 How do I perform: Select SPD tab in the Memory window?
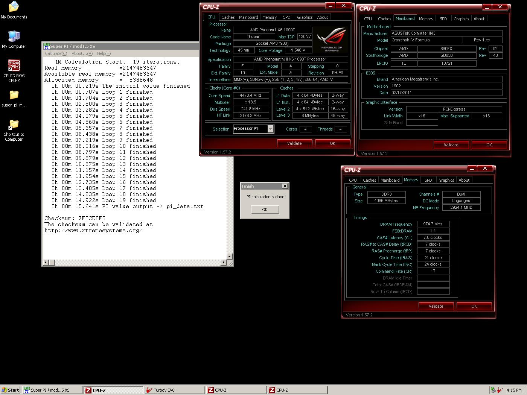point(428,180)
